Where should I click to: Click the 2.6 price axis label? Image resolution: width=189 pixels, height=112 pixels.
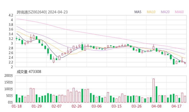(11, 53)
